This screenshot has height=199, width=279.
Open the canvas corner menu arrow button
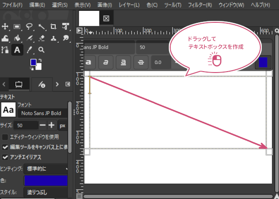pyautogui.click(x=80, y=30)
